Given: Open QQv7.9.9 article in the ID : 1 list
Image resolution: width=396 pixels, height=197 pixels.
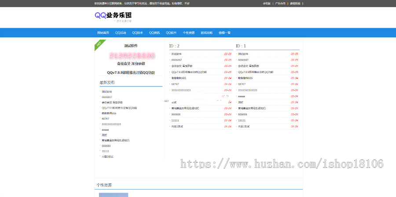Looking at the screenshot, I should [256, 72].
